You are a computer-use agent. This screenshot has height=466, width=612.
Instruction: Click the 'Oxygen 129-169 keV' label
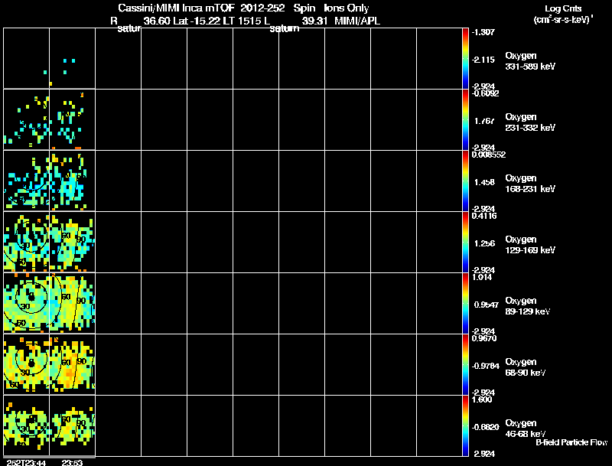[530, 245]
